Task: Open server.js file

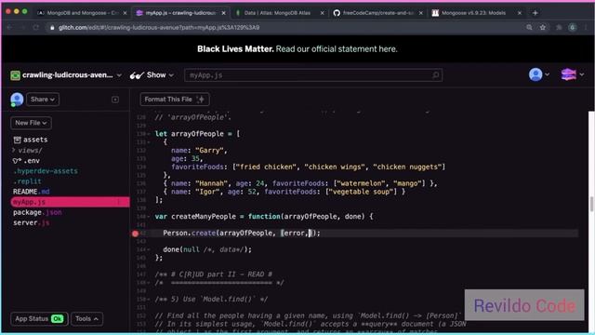Action: point(31,222)
